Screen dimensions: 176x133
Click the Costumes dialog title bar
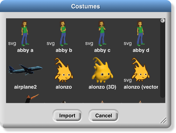(x=86, y=6)
